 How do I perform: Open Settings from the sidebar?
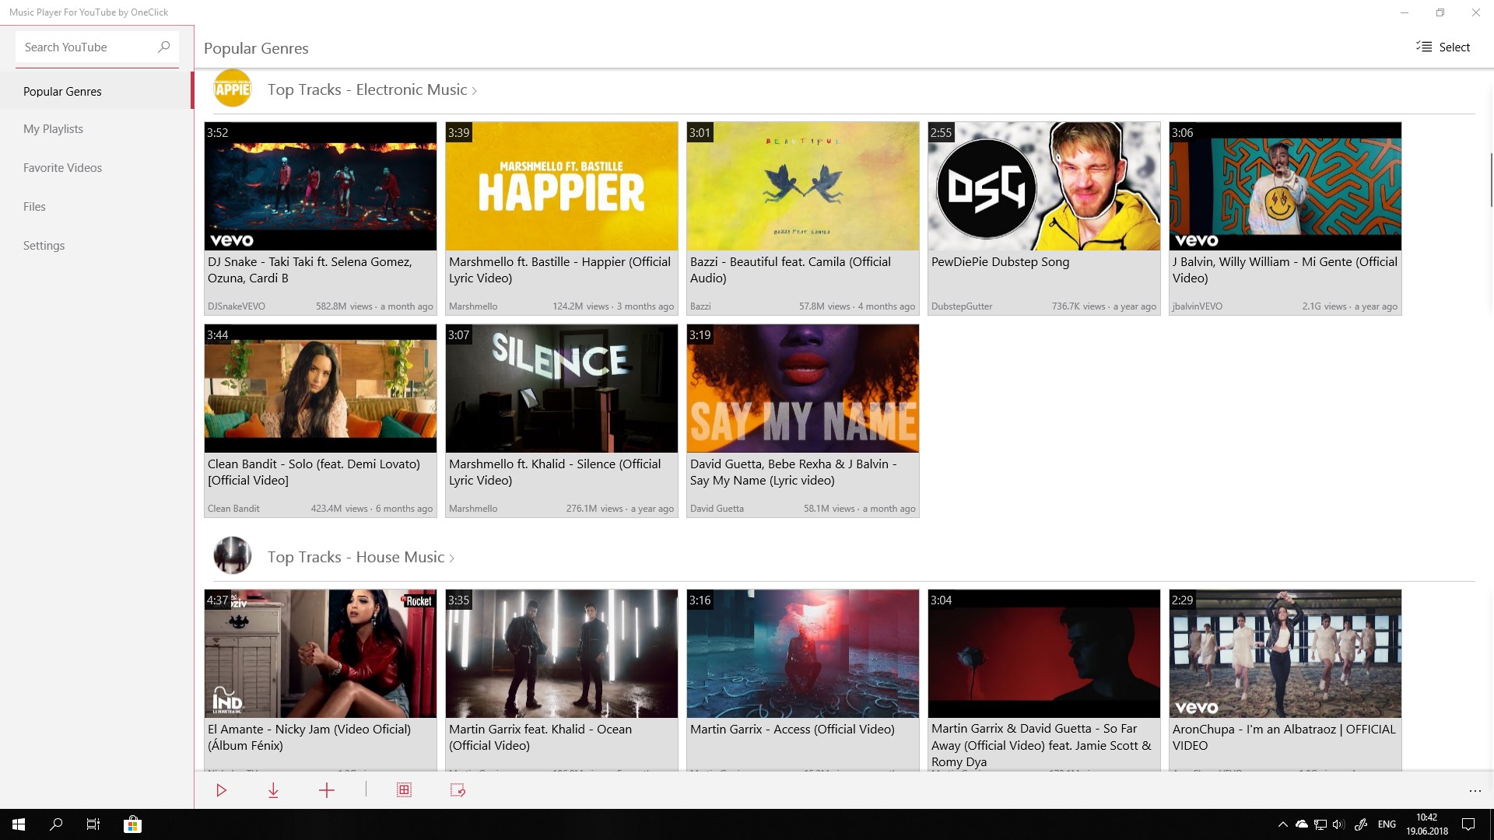click(x=44, y=246)
